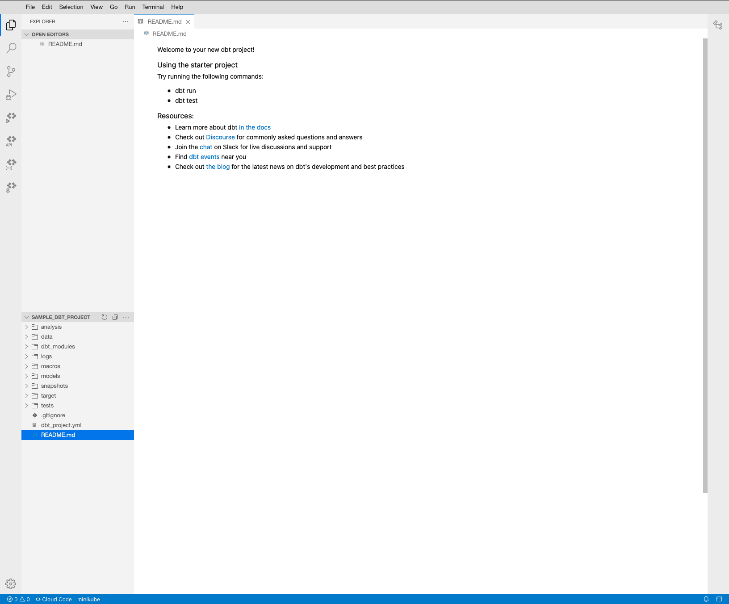Open Cloud Code APIs icon
This screenshot has height=604, width=729.
coord(11,141)
